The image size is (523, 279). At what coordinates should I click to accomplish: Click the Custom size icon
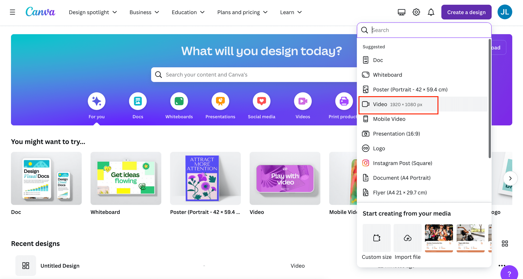click(x=377, y=238)
